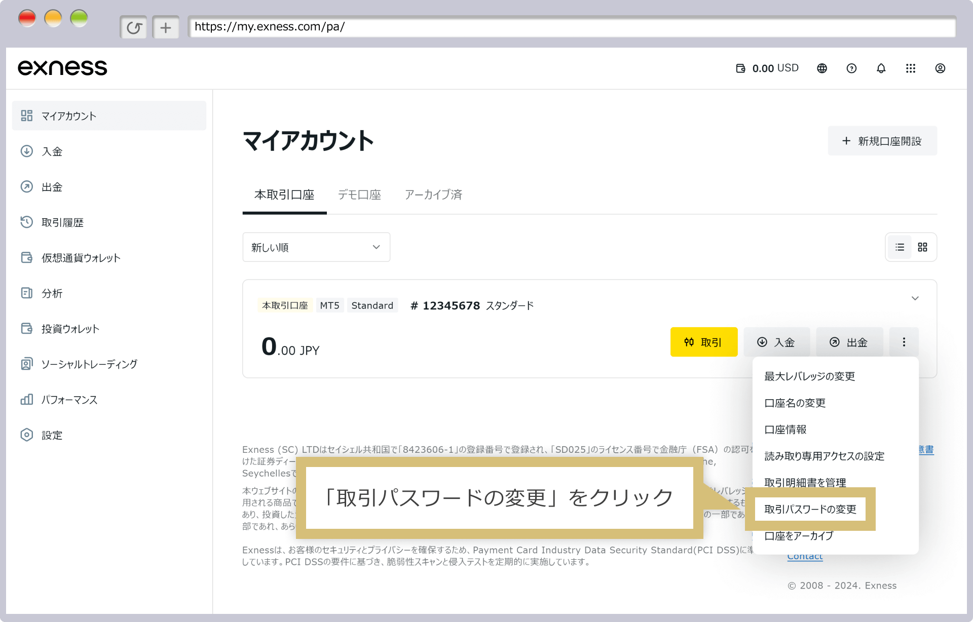This screenshot has height=622, width=973.
Task: Select 読み取り専用アクセスの設定 from the menu
Action: [836, 456]
